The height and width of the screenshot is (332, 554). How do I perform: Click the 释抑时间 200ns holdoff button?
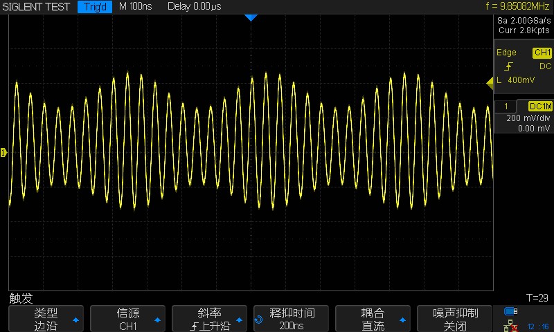pos(293,319)
